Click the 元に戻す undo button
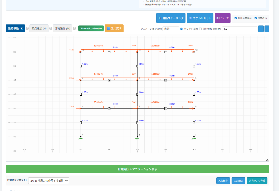 (114, 28)
